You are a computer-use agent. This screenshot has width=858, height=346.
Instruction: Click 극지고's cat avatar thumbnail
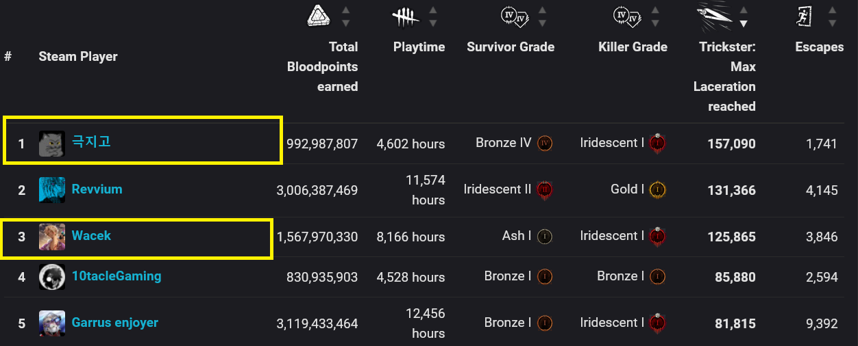(x=52, y=144)
